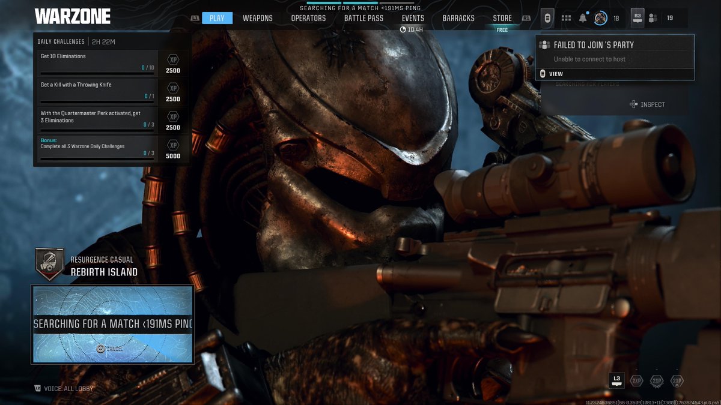The image size is (721, 405).
Task: Switch to the WEAPONS tab
Action: 258,17
